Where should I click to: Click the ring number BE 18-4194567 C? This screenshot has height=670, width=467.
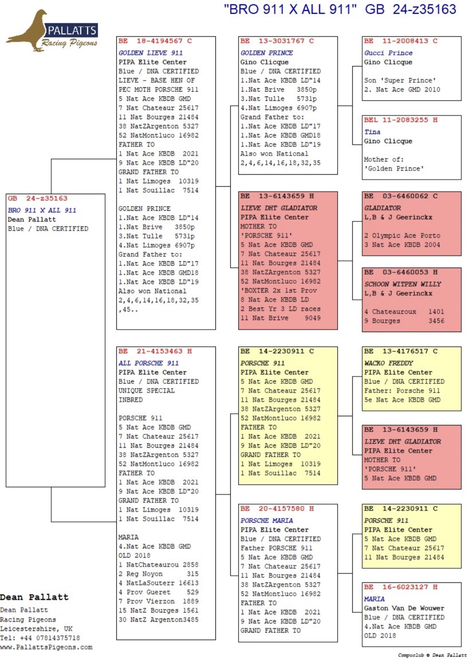click(155, 41)
